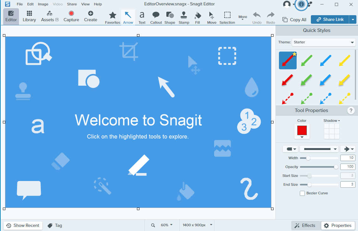Open the 60% zoom dropdown
358x231 pixels.
pos(166,225)
